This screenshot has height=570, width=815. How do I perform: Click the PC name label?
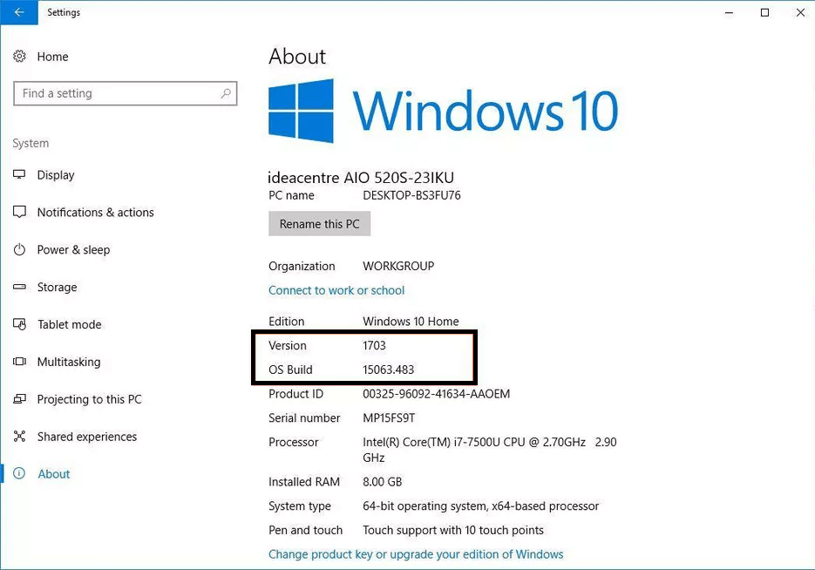pos(291,195)
